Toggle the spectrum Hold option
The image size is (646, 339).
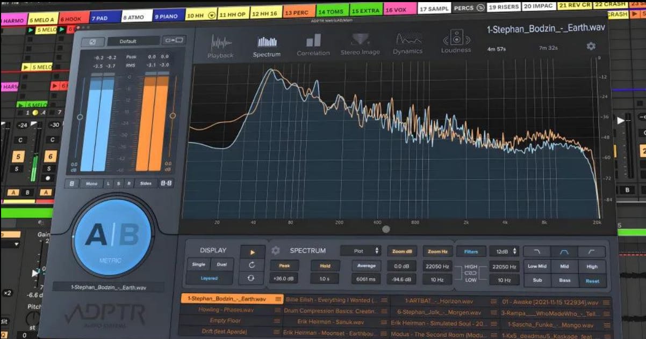pyautogui.click(x=325, y=266)
